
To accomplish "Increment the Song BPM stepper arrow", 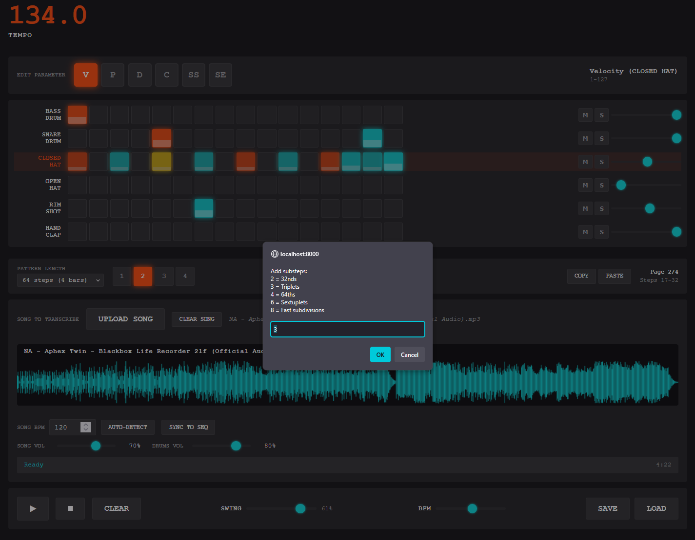I will [x=86, y=425].
